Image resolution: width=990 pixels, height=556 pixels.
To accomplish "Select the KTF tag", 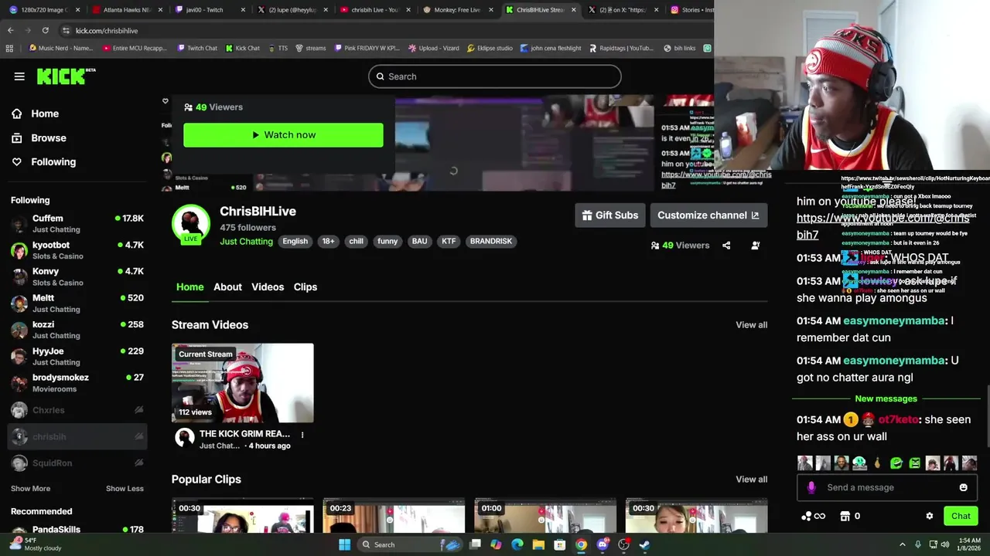I will click(449, 242).
